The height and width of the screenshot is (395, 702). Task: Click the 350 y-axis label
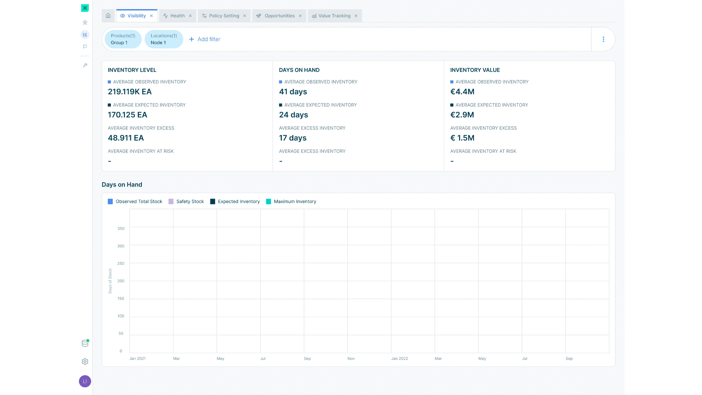pyautogui.click(x=121, y=229)
